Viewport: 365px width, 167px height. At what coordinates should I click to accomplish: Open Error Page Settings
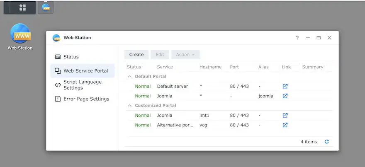(x=86, y=99)
